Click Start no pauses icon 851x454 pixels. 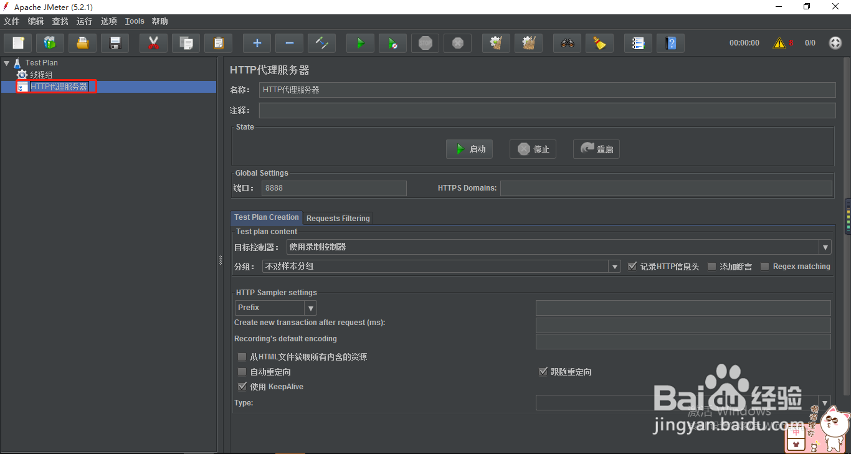tap(392, 43)
